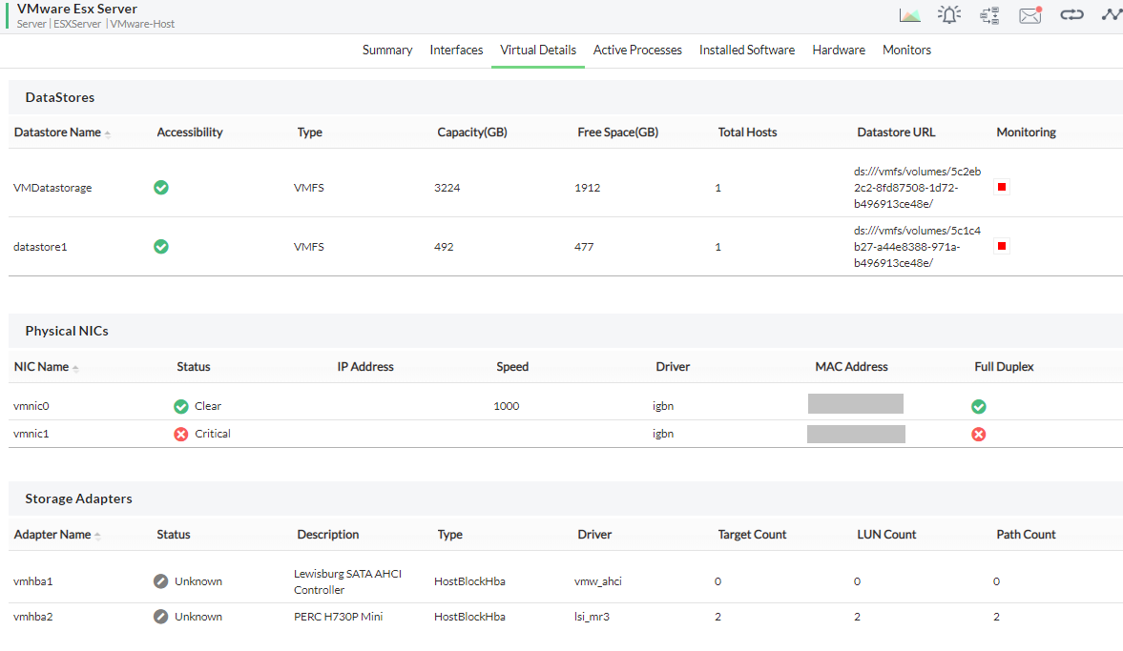This screenshot has width=1123, height=651.
Task: Sort by Adapter Name column arrow
Action: pyautogui.click(x=98, y=536)
